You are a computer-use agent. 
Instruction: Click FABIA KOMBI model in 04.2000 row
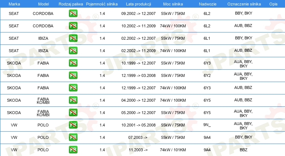click(x=43, y=101)
